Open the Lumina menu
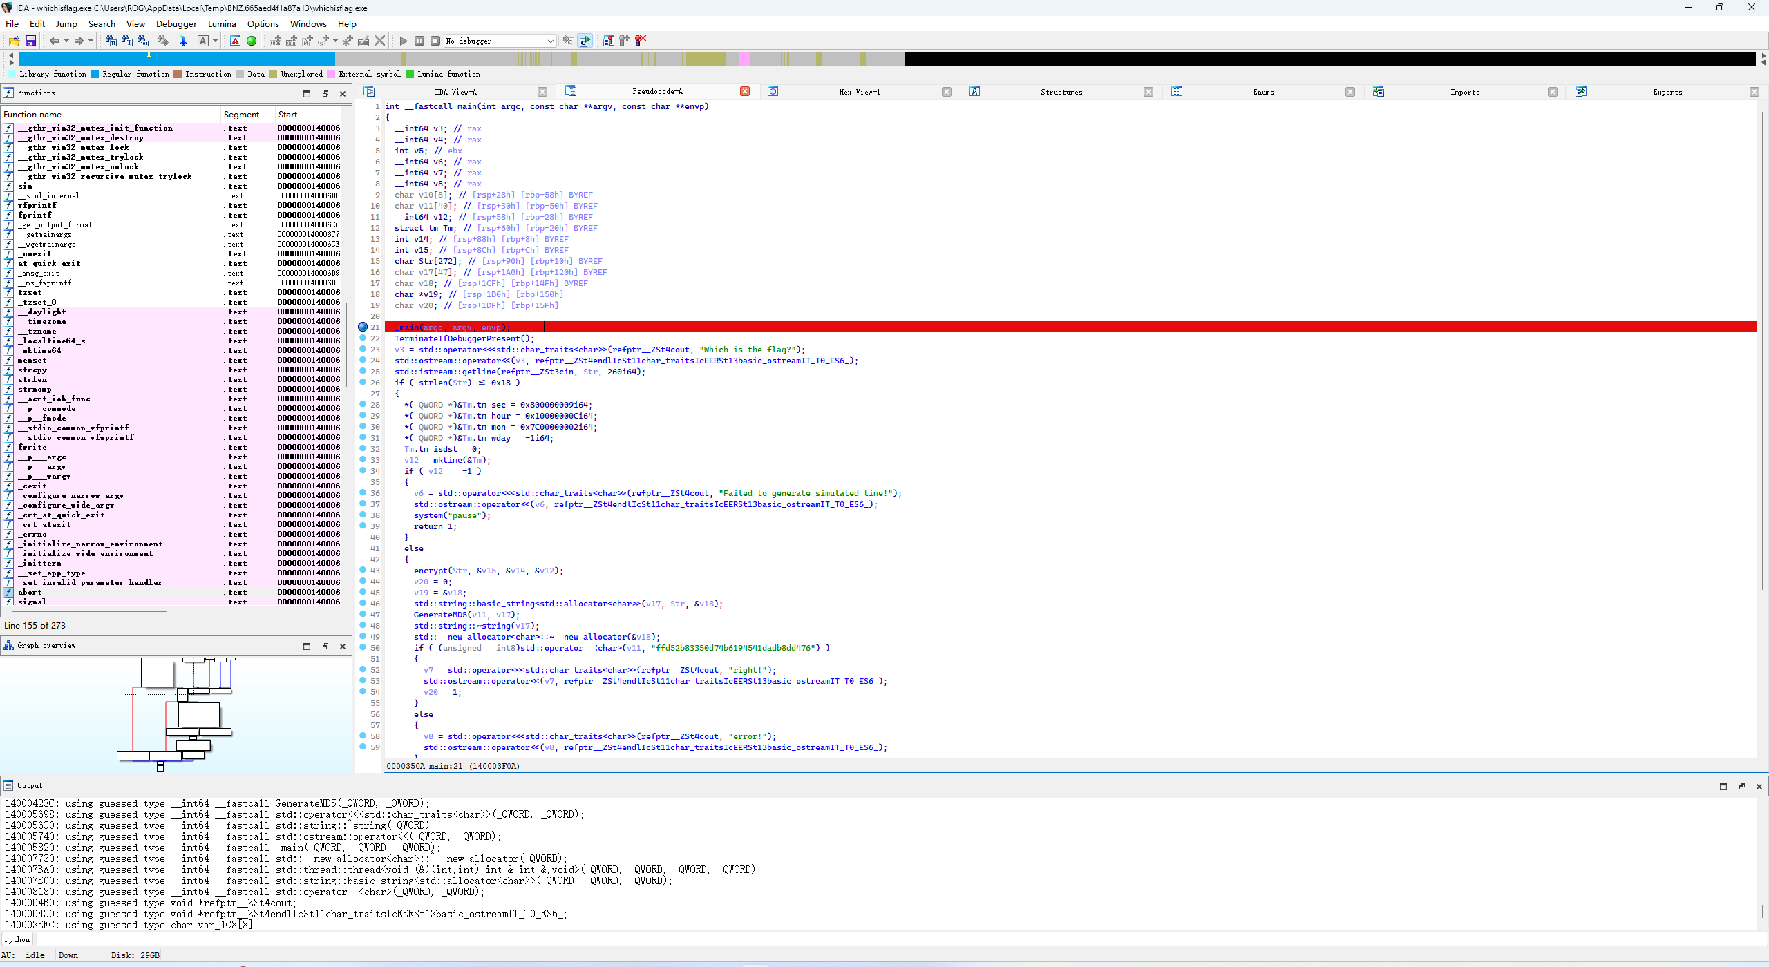The image size is (1769, 967). (222, 23)
